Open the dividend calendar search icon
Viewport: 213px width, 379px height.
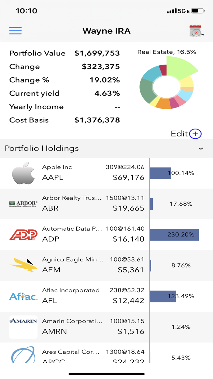click(x=195, y=31)
